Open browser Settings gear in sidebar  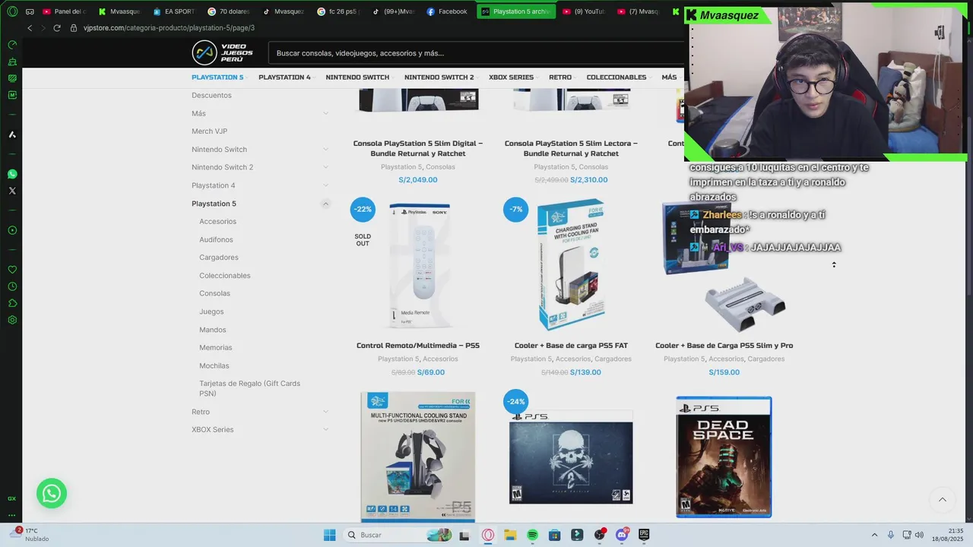point(12,320)
